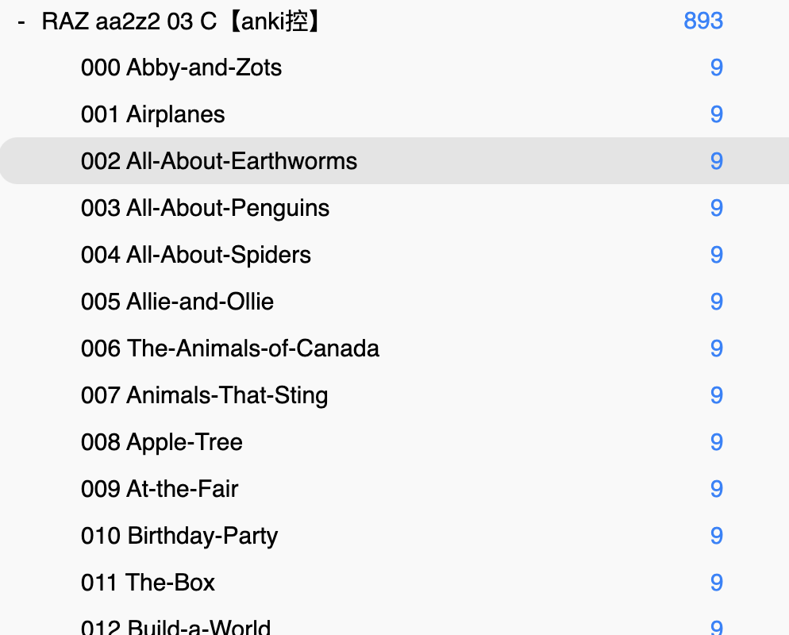Select the 004 All-About-Spiders deck
The image size is (789, 635).
pyautogui.click(x=195, y=255)
